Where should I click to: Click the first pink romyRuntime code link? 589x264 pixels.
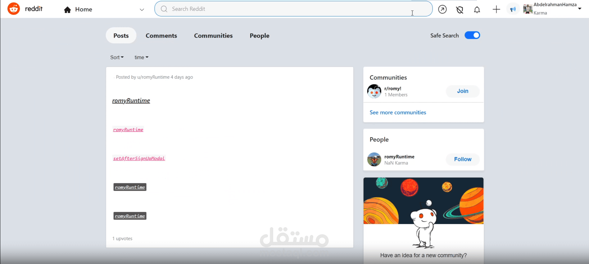pyautogui.click(x=128, y=130)
